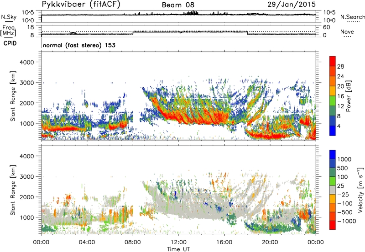Select the "CPID" row label
This screenshot has height=252, width=365.
click(10, 43)
